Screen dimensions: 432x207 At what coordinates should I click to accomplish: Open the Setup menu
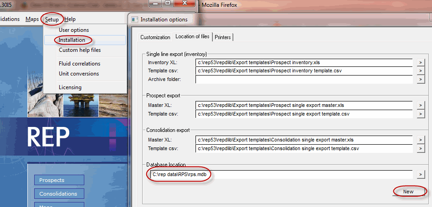(x=52, y=19)
